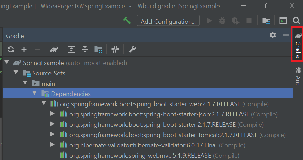
Task: Collapse spring-boot-starter-web dependency arrow
Action: pyautogui.click(x=44, y=103)
